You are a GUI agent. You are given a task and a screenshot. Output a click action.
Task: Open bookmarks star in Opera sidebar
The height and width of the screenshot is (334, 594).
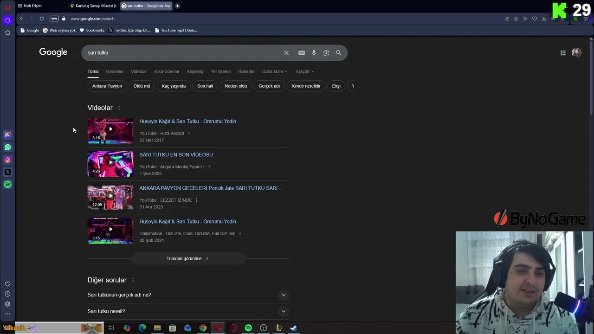(7, 32)
